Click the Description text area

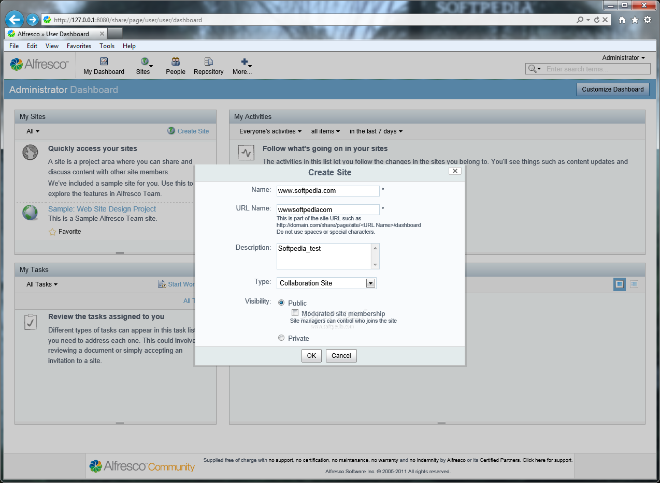324,256
